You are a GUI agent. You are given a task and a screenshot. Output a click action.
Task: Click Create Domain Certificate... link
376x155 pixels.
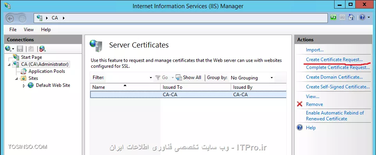pos(334,77)
